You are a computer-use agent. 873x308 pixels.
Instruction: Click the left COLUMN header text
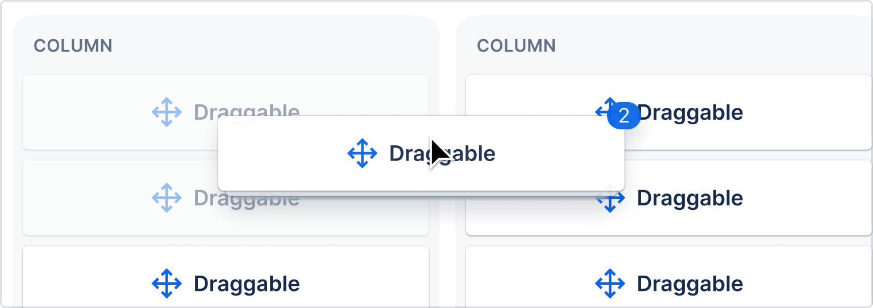[73, 46]
